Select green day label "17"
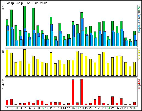 pyautogui.click(x=77, y=108)
